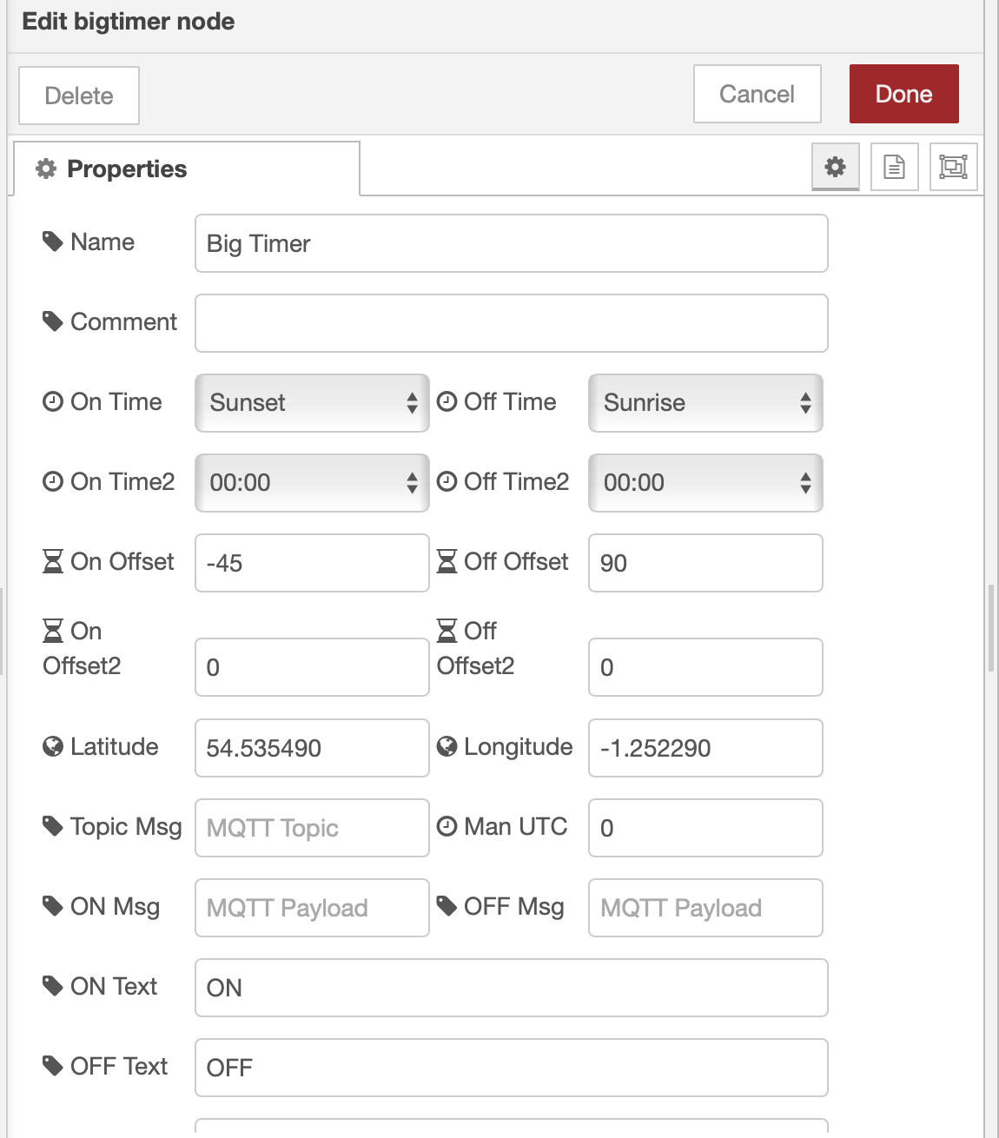Expand the Off Time2 dropdown

click(705, 483)
